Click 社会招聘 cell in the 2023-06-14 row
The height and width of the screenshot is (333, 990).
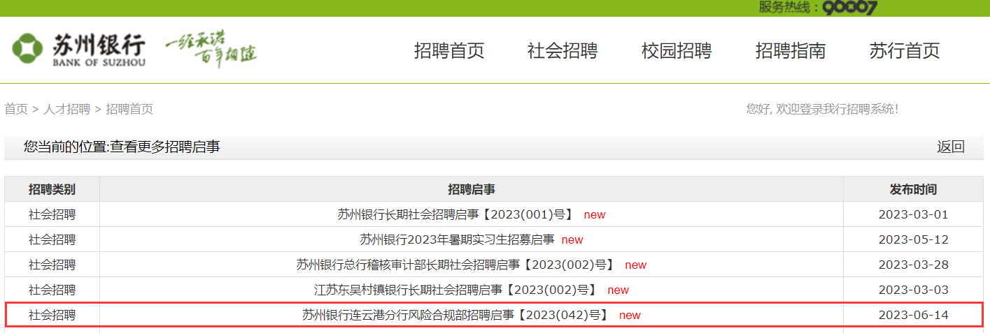[x=52, y=315]
